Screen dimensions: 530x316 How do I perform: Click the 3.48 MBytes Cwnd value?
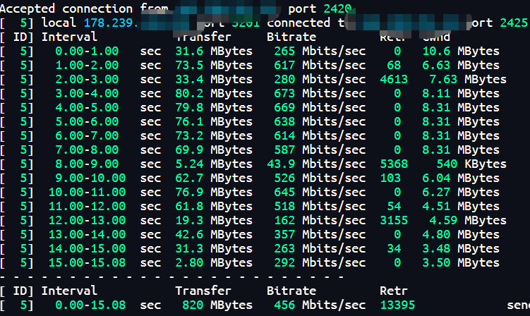click(461, 249)
